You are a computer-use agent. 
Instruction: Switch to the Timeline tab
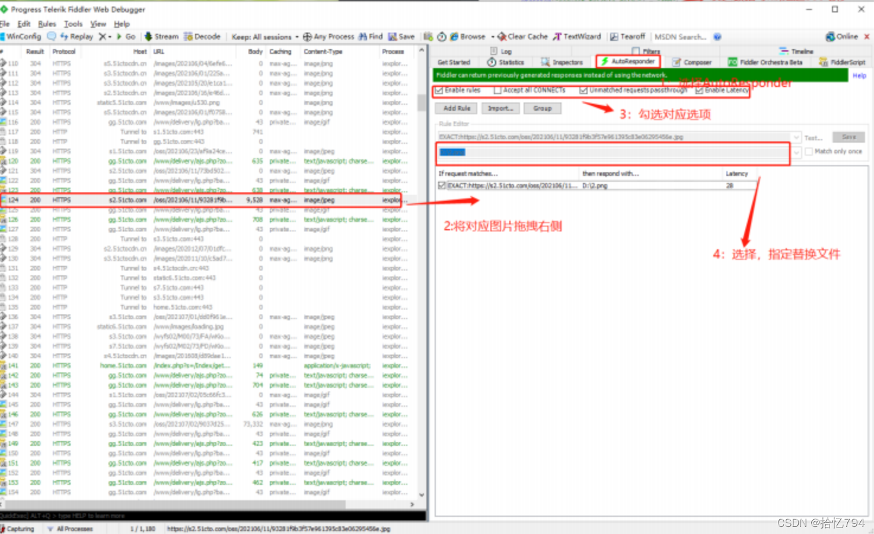[796, 52]
